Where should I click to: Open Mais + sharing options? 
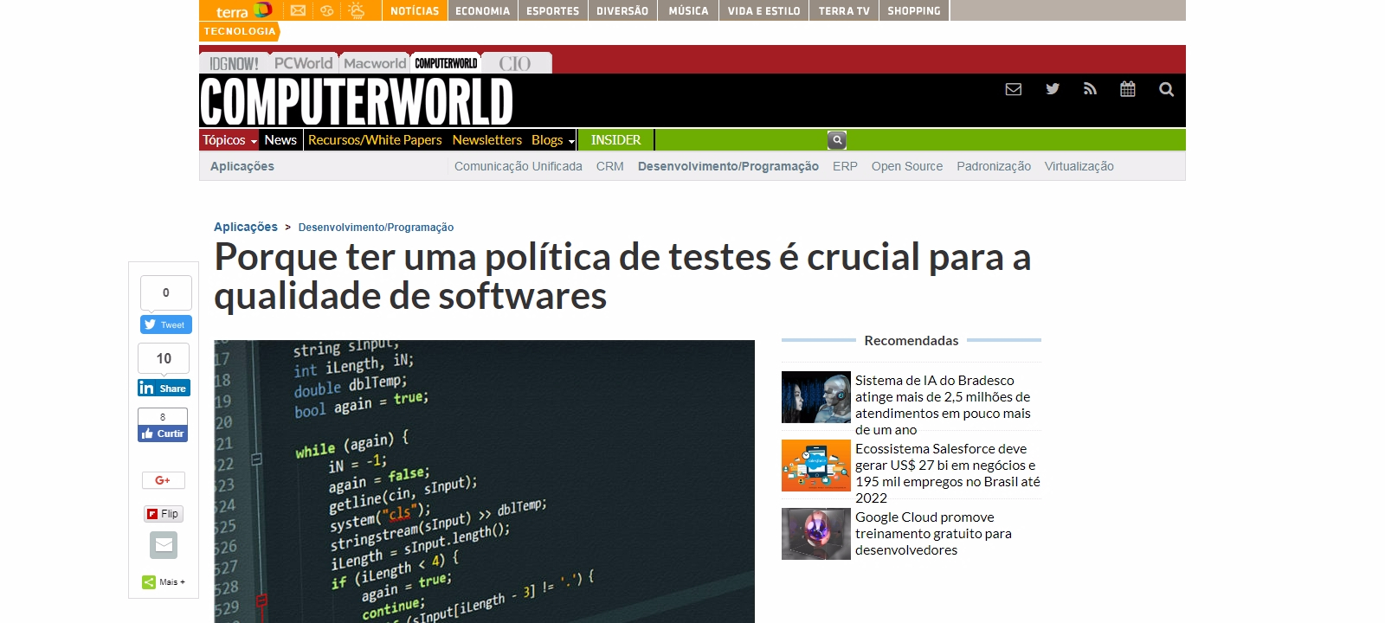tap(164, 582)
